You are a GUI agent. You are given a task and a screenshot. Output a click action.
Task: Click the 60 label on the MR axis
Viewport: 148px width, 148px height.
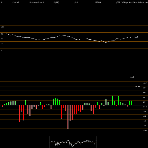(x=144, y=93)
